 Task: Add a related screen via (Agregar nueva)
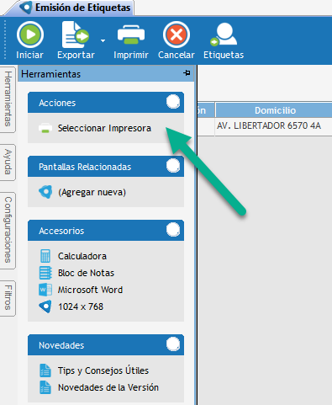tap(92, 192)
